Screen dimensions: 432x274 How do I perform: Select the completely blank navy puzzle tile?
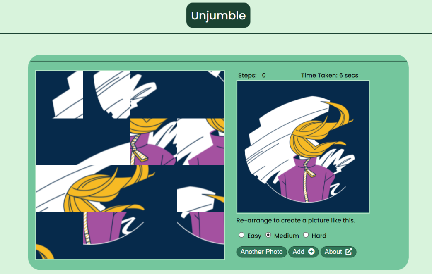pos(60,142)
